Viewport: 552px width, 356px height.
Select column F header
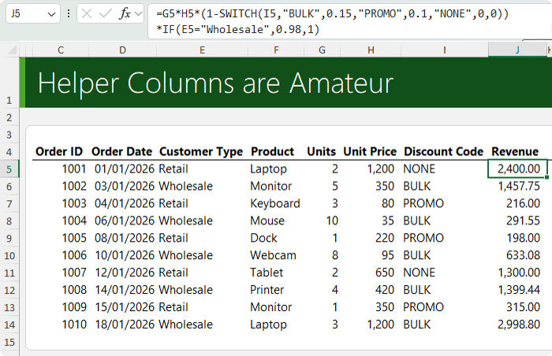tap(276, 50)
